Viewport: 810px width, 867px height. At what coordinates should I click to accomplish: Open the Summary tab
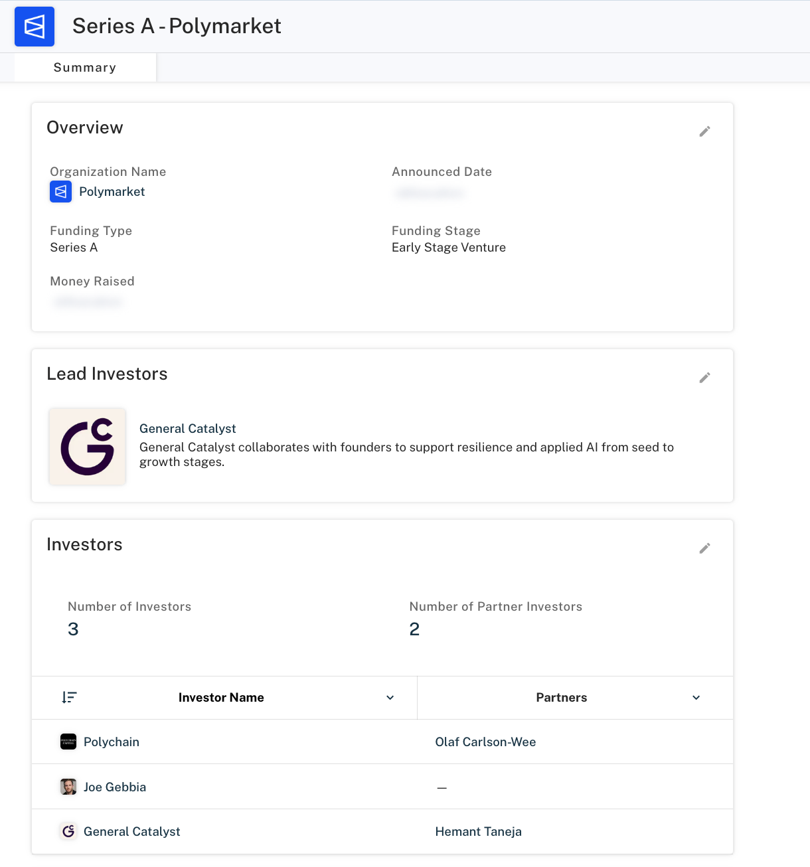(85, 68)
